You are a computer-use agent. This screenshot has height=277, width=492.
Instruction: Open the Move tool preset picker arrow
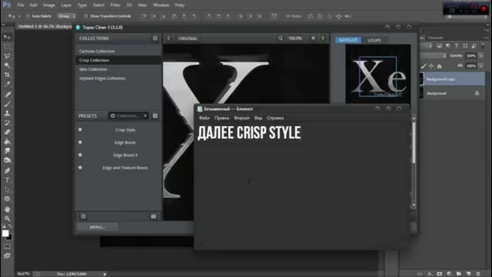click(x=20, y=16)
